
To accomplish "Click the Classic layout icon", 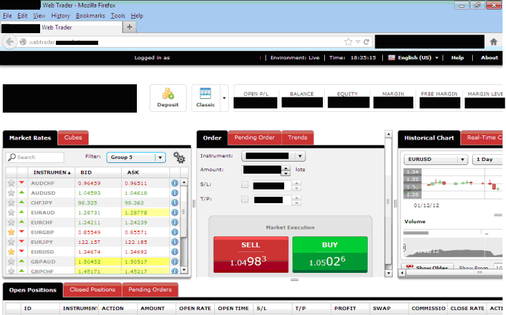I will point(205,95).
